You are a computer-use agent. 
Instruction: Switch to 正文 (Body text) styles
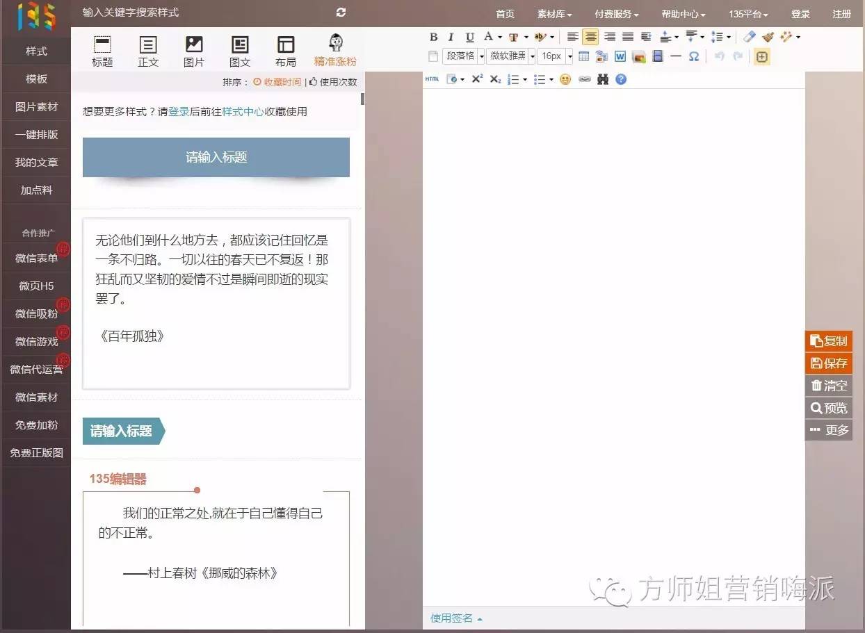click(x=148, y=50)
